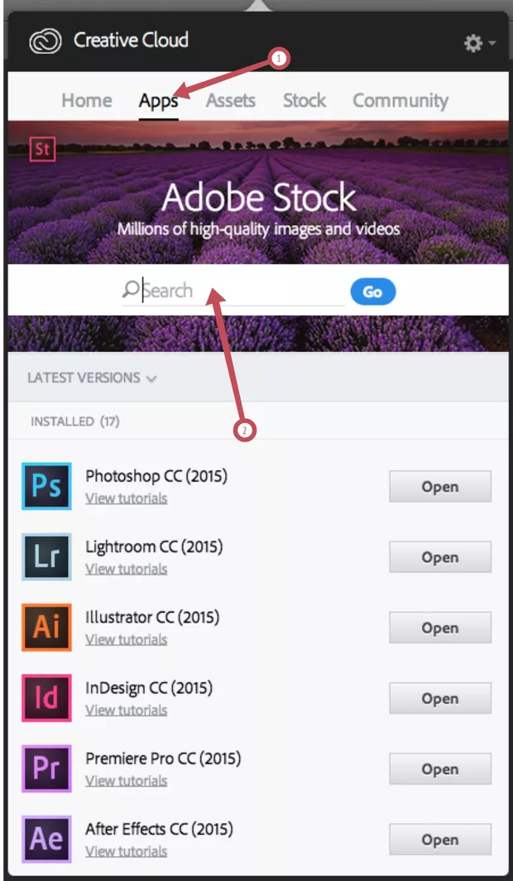Viewport: 513px width, 881px height.
Task: Click the Lightroom CC app icon
Action: click(46, 556)
